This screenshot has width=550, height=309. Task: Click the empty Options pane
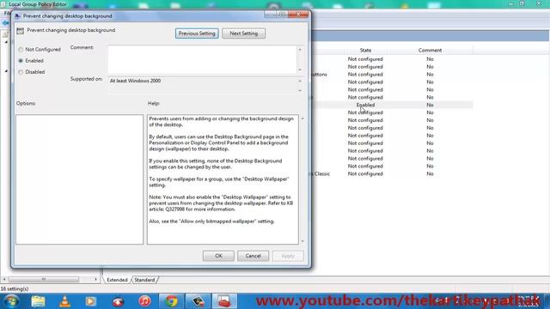click(x=79, y=179)
